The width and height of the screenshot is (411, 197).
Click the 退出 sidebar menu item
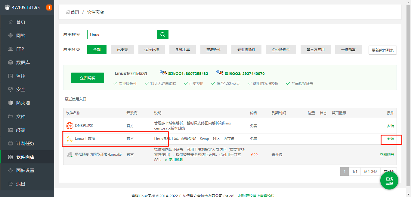(x=27, y=184)
